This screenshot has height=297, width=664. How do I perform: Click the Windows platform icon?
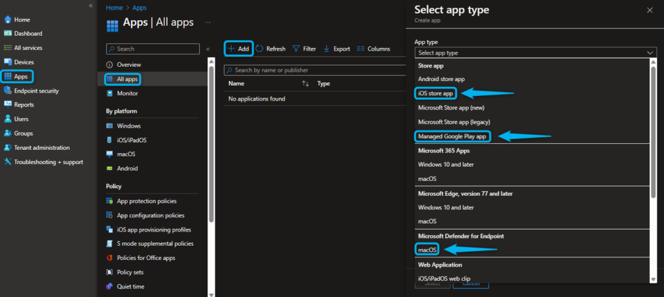pyautogui.click(x=110, y=126)
